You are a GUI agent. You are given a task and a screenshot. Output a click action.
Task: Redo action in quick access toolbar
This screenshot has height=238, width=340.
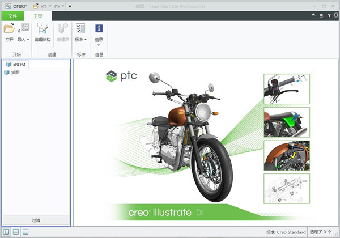57,6
